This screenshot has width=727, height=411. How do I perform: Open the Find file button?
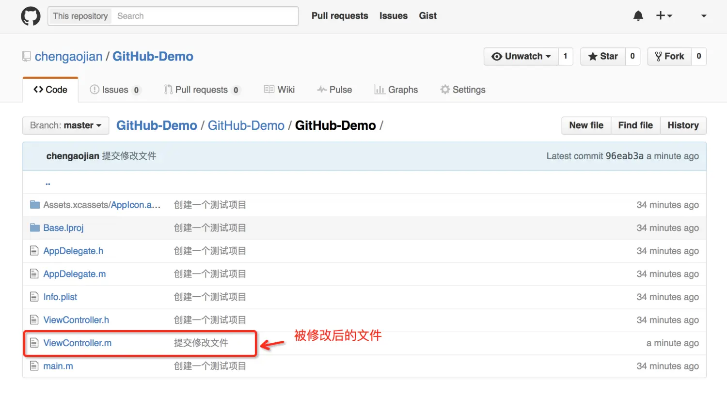click(635, 125)
